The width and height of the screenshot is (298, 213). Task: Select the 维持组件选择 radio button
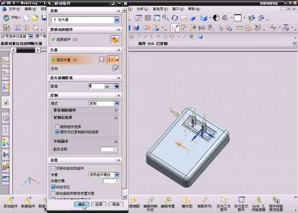(57, 127)
